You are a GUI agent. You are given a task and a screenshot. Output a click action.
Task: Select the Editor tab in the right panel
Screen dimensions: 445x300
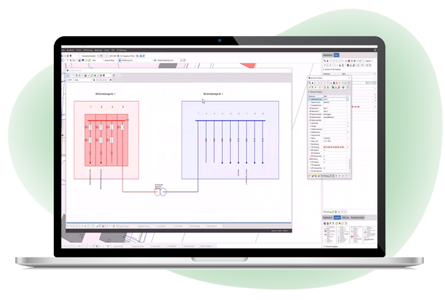(336, 55)
